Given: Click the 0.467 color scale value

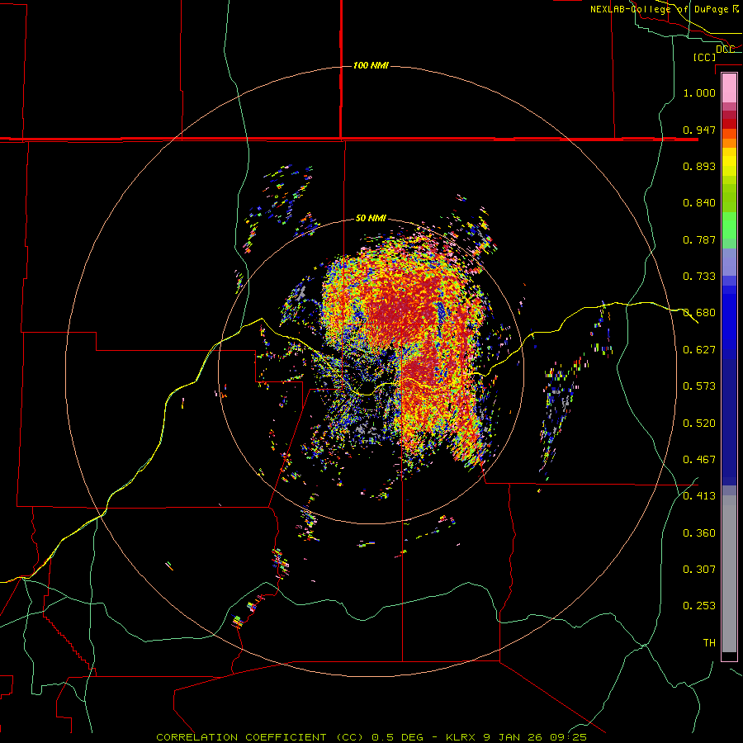Looking at the screenshot, I should [699, 460].
